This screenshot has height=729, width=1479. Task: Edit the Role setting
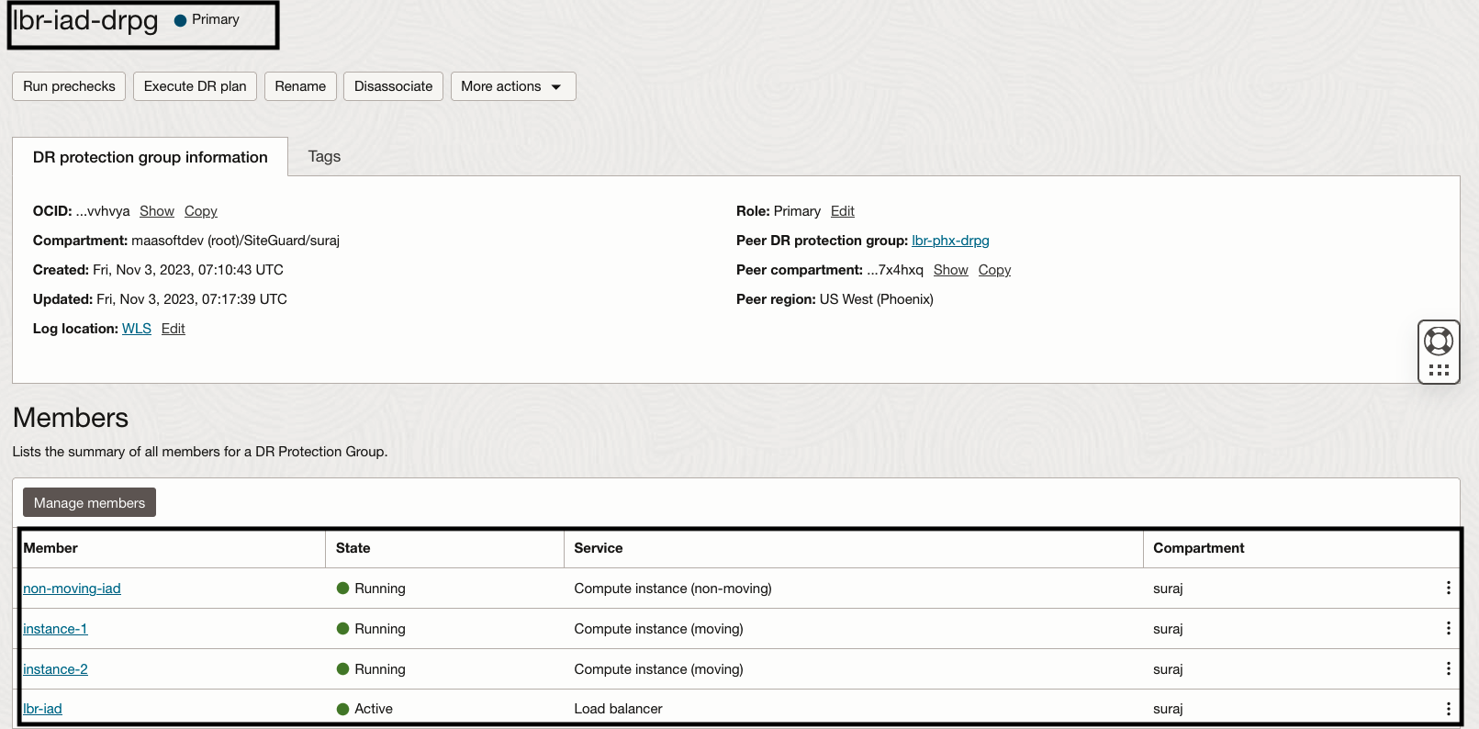tap(842, 211)
